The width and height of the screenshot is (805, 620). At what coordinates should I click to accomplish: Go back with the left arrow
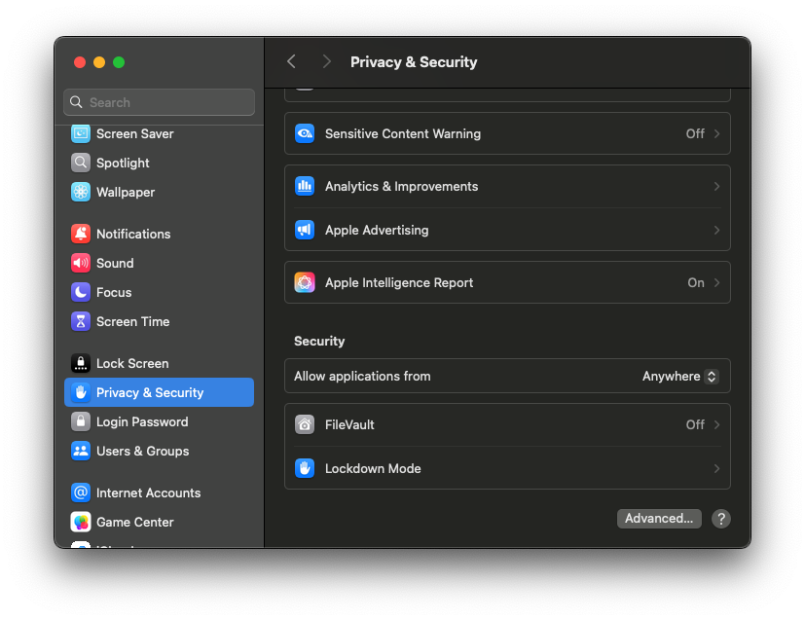[x=292, y=62]
